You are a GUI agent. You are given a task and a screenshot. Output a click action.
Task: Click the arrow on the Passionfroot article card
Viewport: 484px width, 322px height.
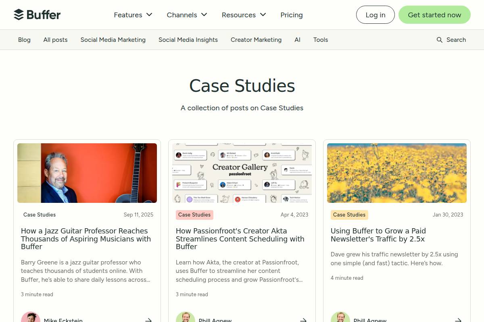(303, 320)
